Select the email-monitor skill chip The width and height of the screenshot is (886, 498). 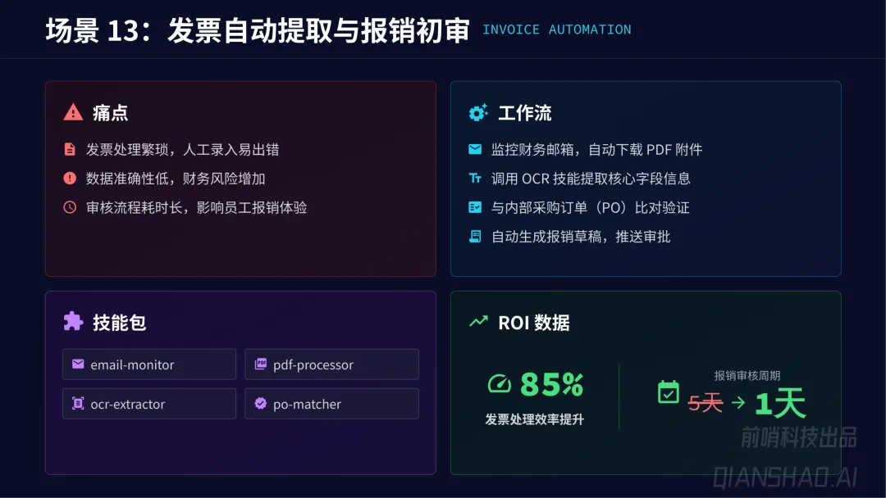coord(148,364)
